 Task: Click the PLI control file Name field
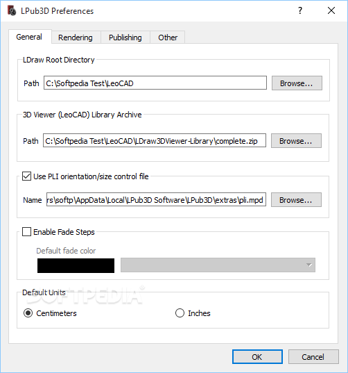coord(156,199)
